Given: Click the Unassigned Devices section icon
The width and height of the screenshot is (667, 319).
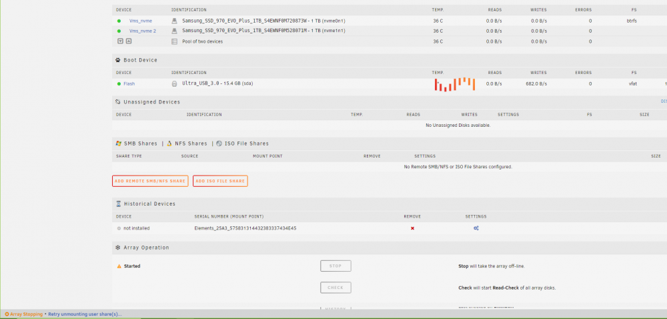Looking at the screenshot, I should 118,102.
